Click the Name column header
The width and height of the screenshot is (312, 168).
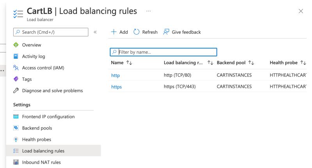(117, 63)
